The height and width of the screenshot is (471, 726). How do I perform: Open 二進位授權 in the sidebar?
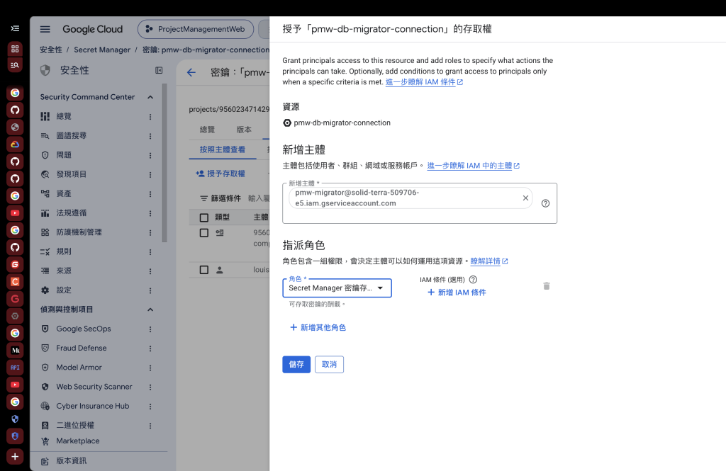(x=75, y=425)
